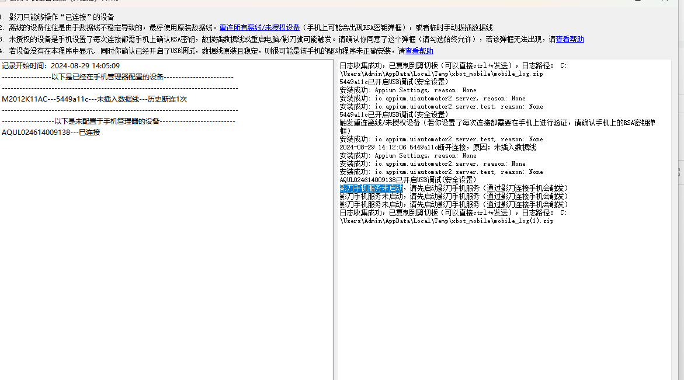Click the first Appium Settings install log

coord(408,90)
